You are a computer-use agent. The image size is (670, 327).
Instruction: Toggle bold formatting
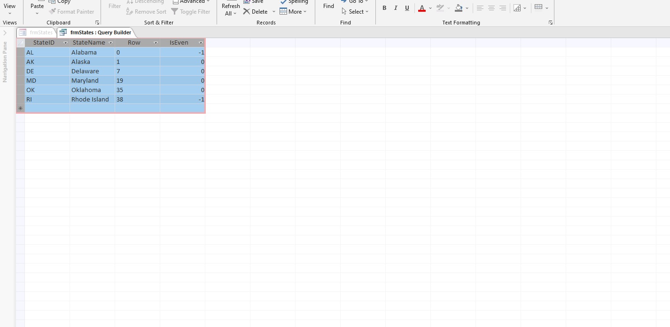pyautogui.click(x=384, y=8)
